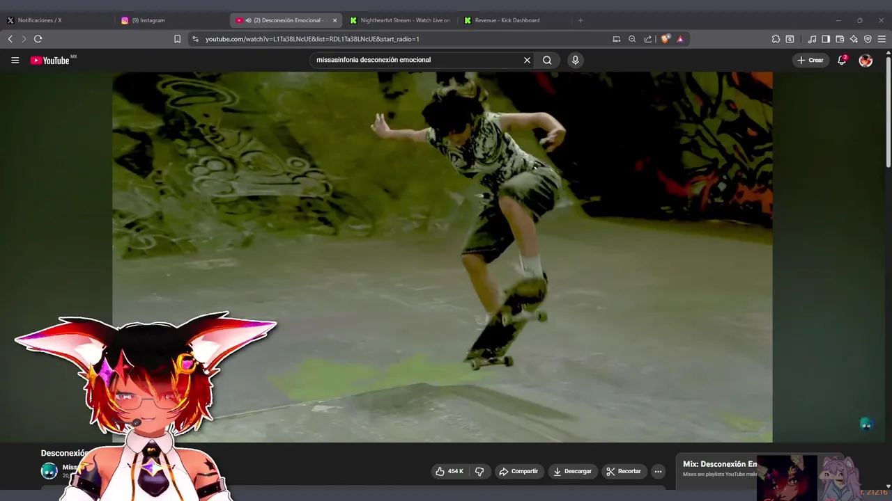Mute audio on the Desconexión Emocional tab
The image size is (892, 501).
pos(248,20)
